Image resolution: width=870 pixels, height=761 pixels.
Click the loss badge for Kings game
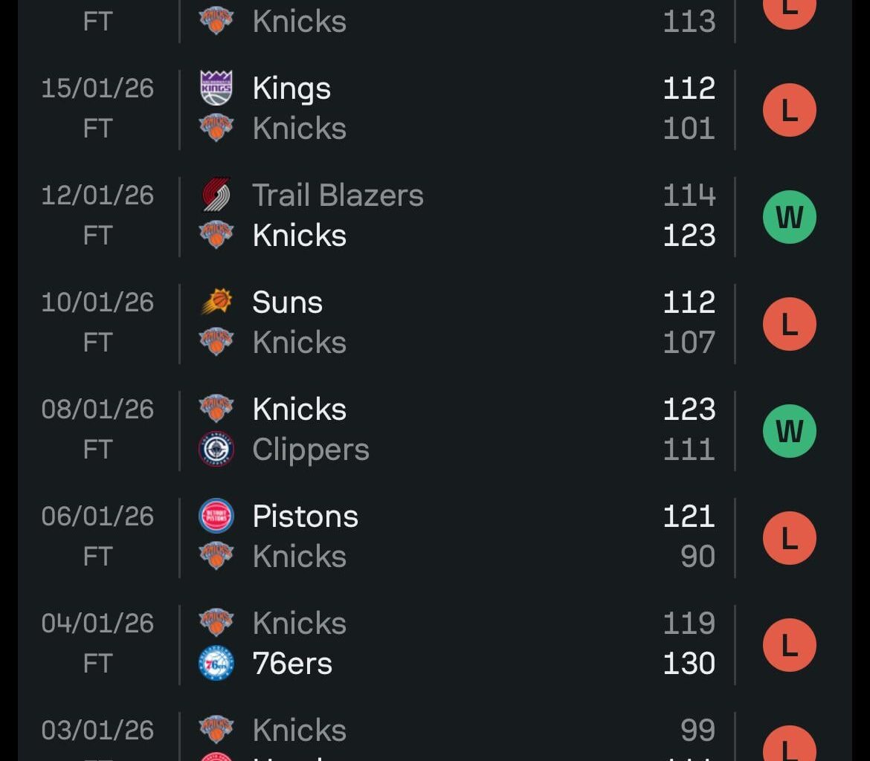(790, 110)
